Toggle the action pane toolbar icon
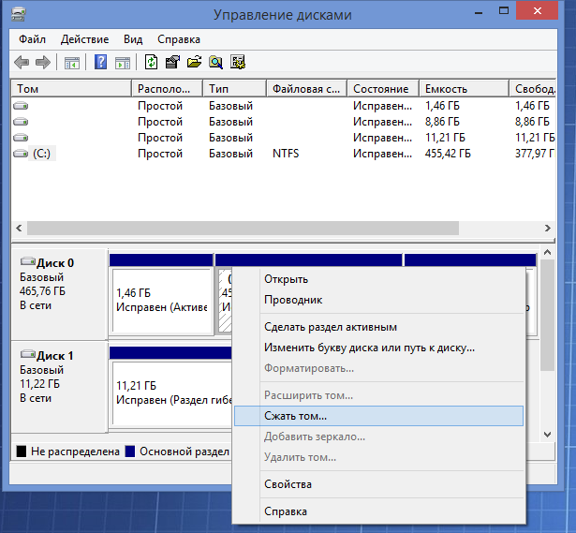Screen dimensions: 576x533 pos(123,63)
